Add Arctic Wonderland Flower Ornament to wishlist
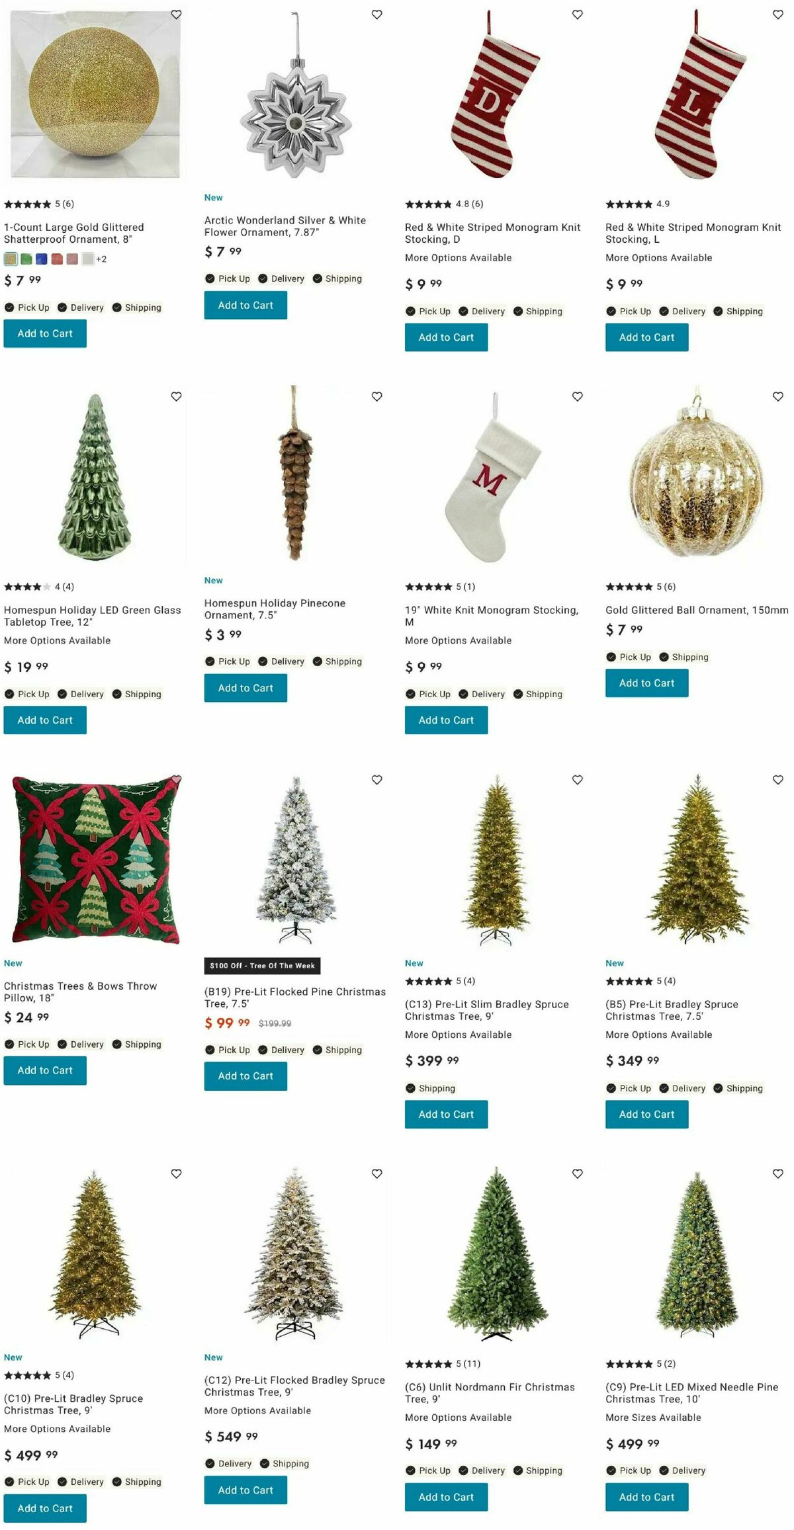 [376, 14]
